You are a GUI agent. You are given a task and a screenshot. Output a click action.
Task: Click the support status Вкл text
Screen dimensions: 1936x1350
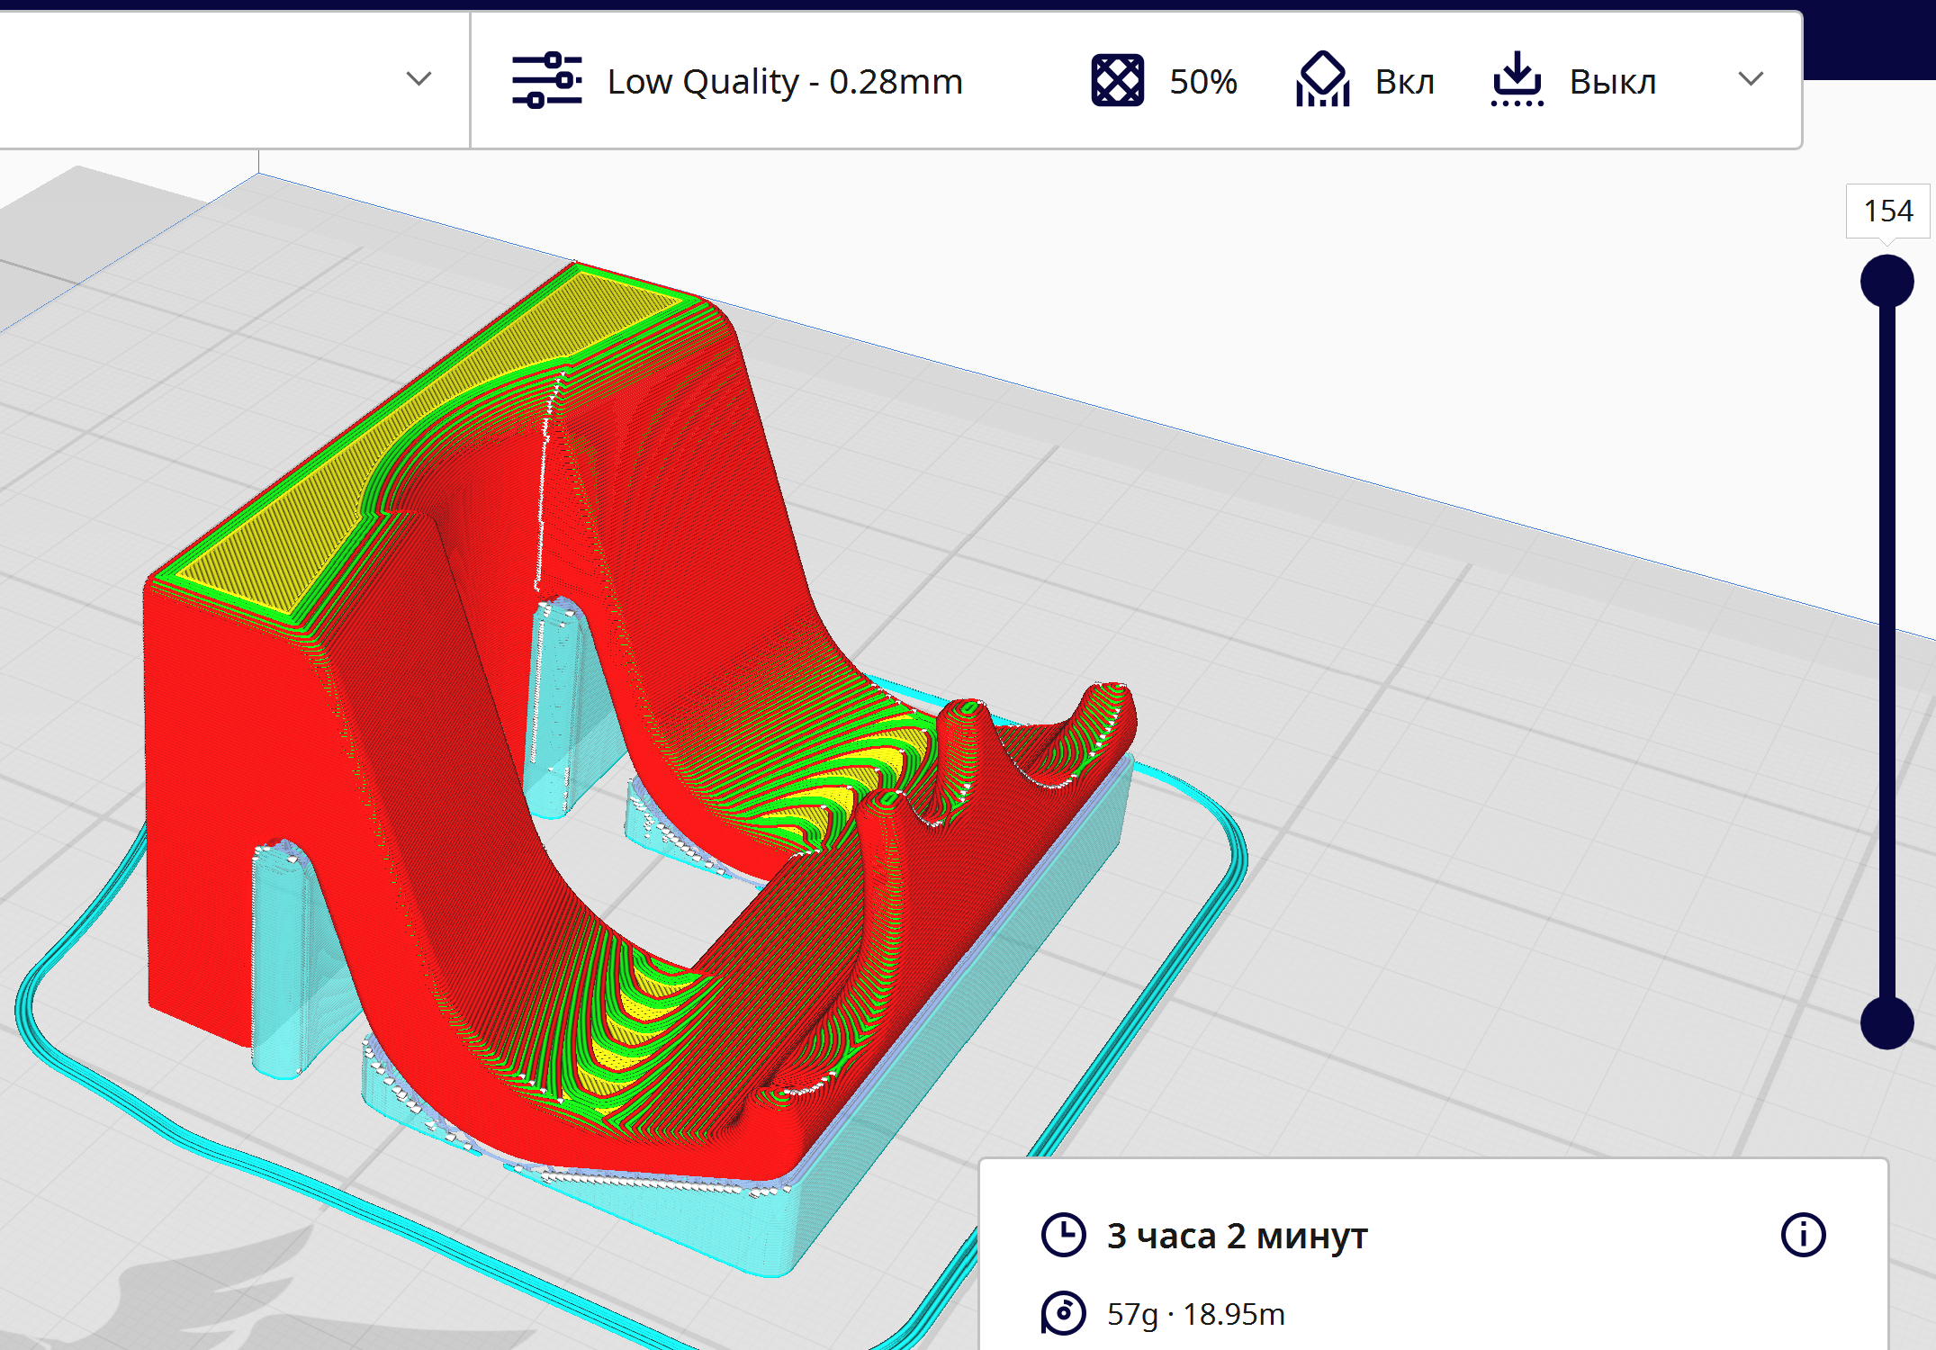(x=1404, y=82)
